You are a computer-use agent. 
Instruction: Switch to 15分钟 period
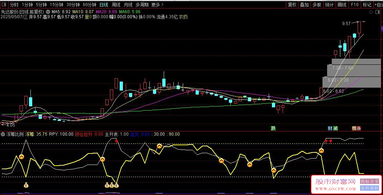[x=56, y=4]
